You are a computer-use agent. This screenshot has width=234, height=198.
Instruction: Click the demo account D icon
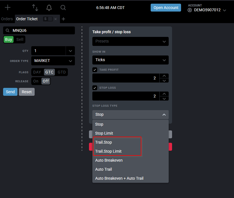(x=190, y=10)
